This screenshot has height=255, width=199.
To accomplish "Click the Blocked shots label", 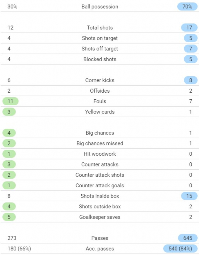I will 100,59.
